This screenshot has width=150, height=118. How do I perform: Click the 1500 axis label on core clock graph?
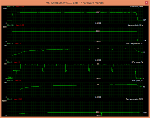pyautogui.click(x=4, y=8)
